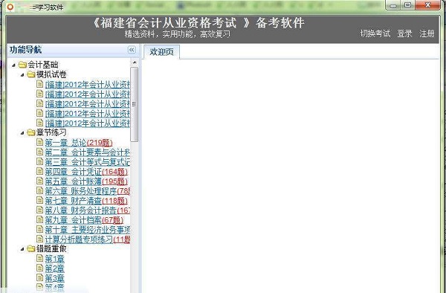Close the study software window
446x293 pixels.
click(427, 6)
